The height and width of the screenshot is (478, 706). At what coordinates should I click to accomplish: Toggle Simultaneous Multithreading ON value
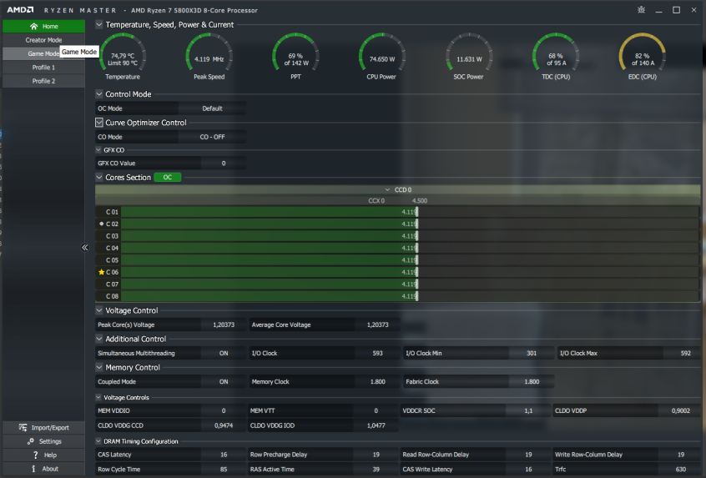point(224,354)
